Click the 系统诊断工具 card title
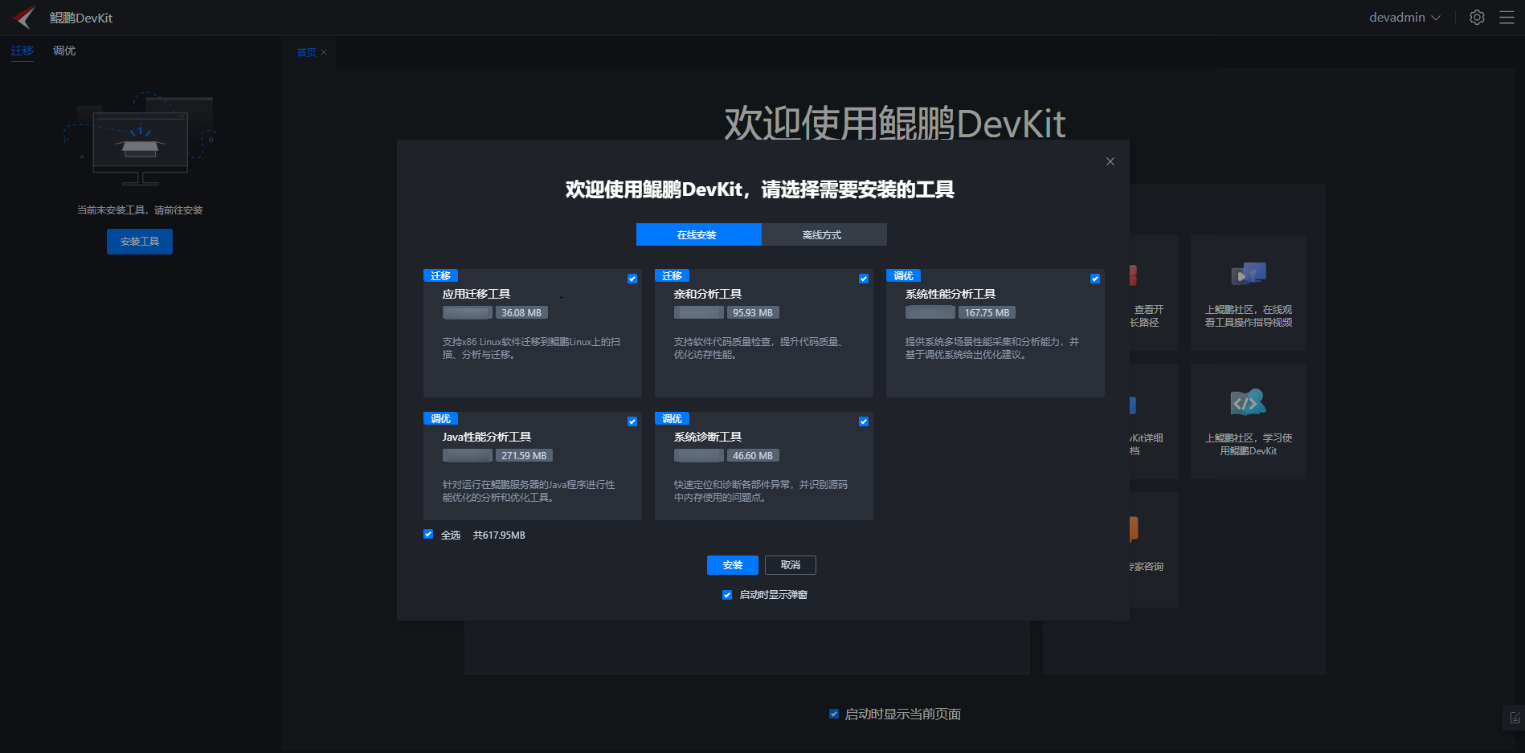 [x=708, y=437]
